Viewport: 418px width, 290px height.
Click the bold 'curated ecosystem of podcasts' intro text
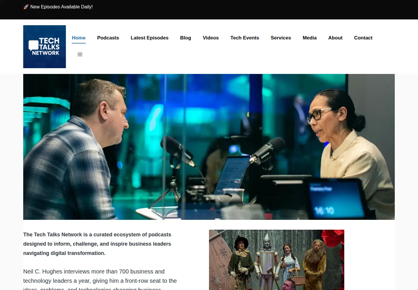[97, 244]
